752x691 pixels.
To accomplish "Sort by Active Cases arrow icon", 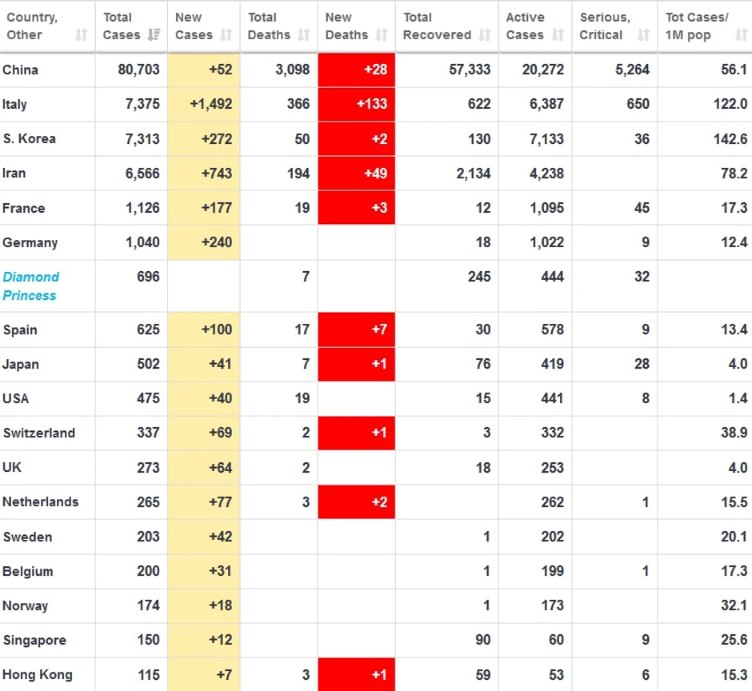I will (558, 35).
